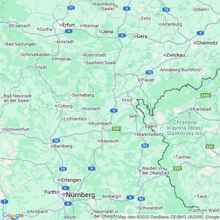Select the Nürnberg city label
The image size is (220, 220).
tap(80, 195)
